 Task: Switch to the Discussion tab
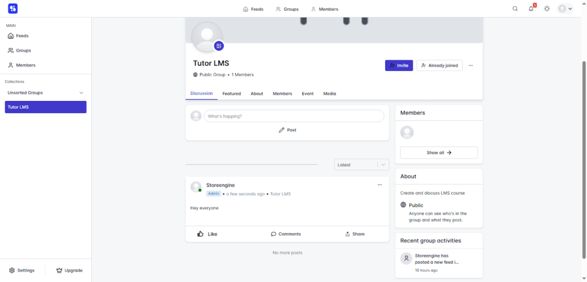(201, 93)
